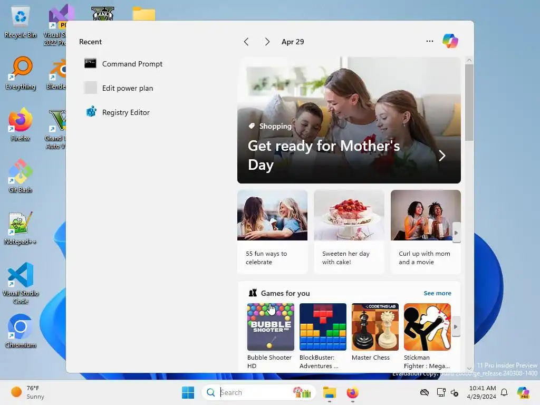
Task: Open File Explorer from taskbar
Action: (x=330, y=392)
